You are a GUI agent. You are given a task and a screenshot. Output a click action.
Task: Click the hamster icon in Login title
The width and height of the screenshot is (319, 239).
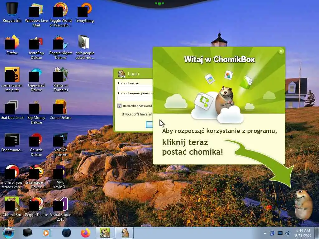(x=121, y=73)
